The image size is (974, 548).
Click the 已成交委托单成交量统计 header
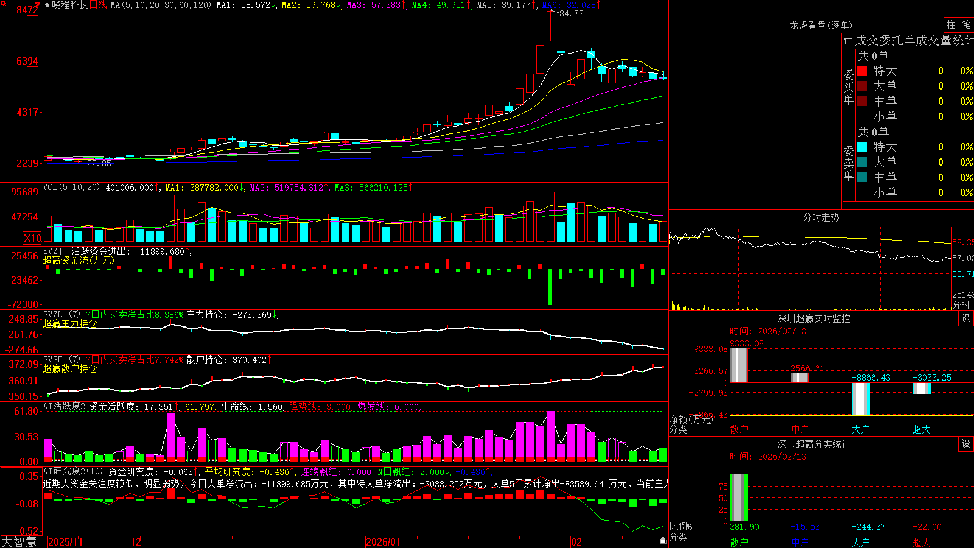pos(909,40)
